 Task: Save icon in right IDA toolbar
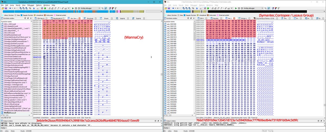pos(168,8)
